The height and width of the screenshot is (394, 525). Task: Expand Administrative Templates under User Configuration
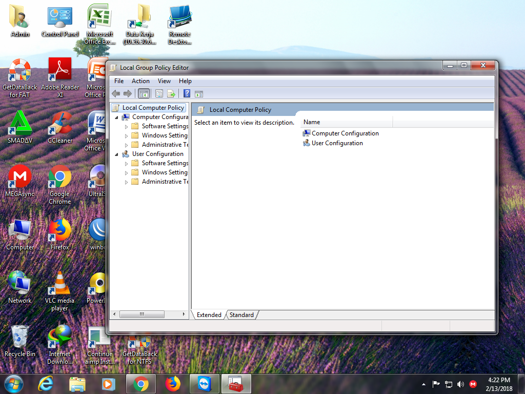(126, 181)
